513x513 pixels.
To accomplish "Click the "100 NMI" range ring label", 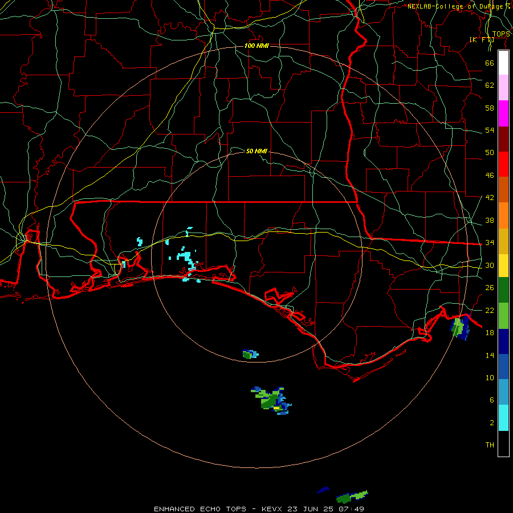I will (256, 46).
